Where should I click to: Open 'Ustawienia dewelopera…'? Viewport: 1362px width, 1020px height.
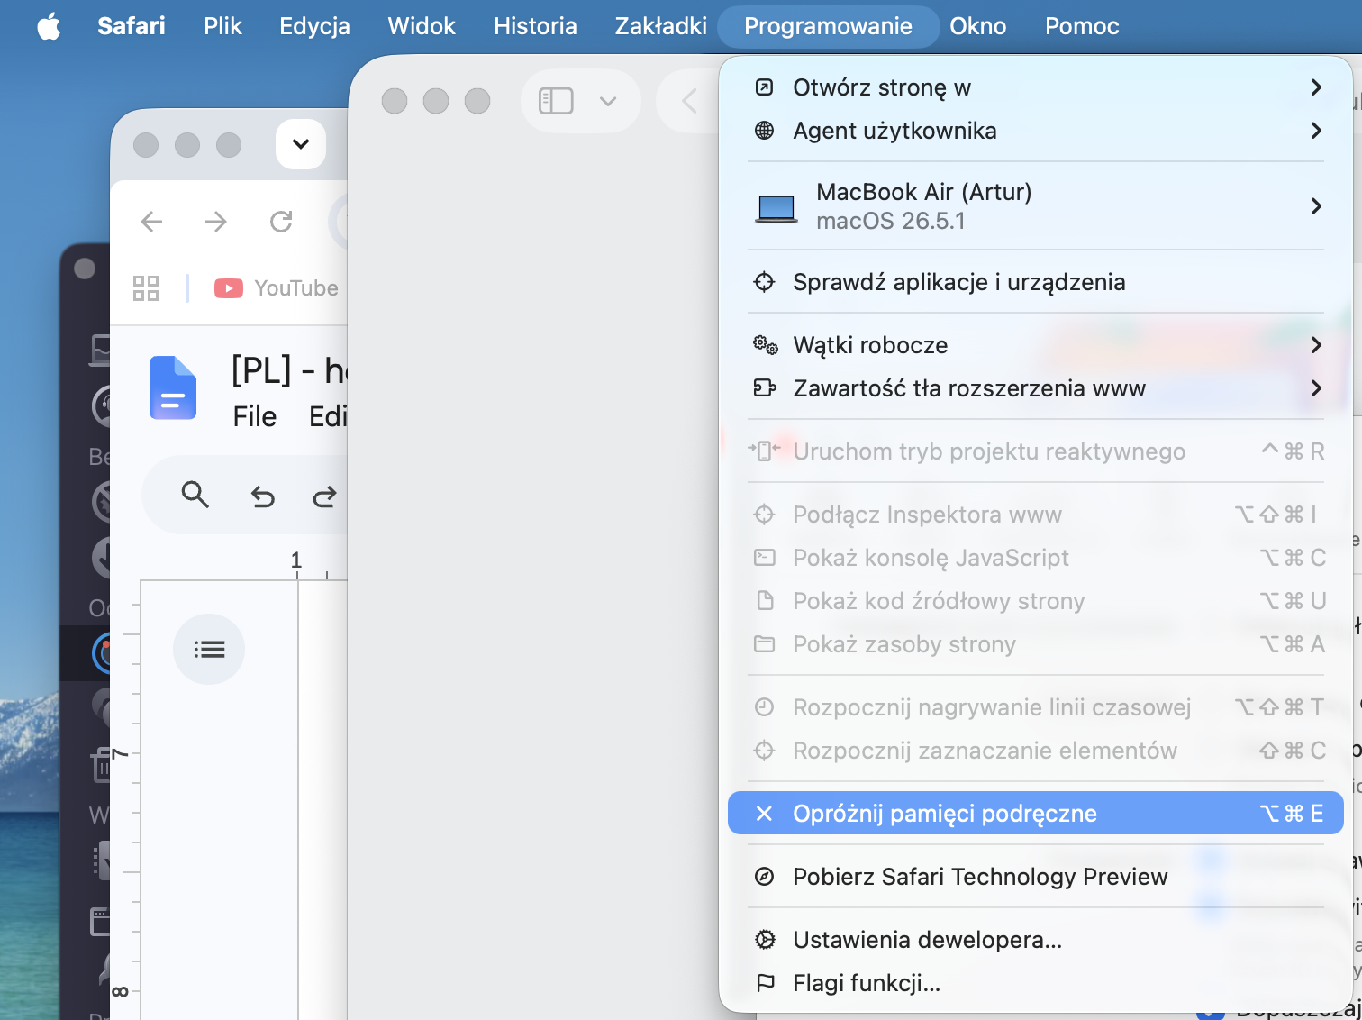pos(1036,940)
